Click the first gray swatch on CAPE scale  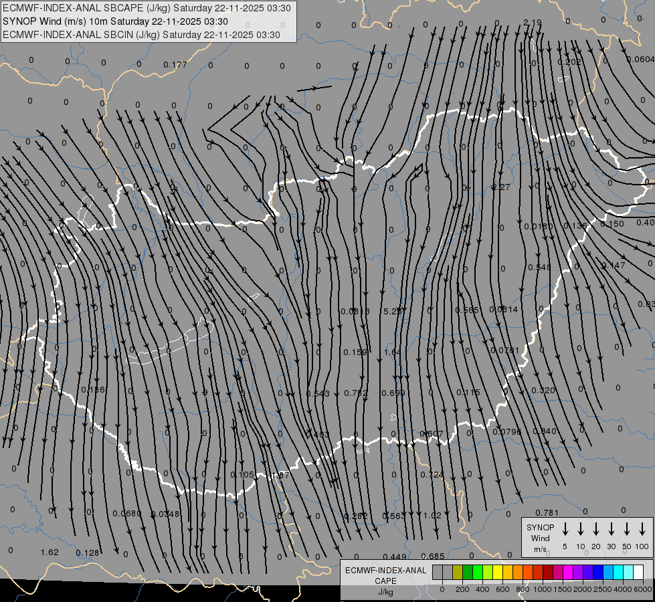point(438,573)
